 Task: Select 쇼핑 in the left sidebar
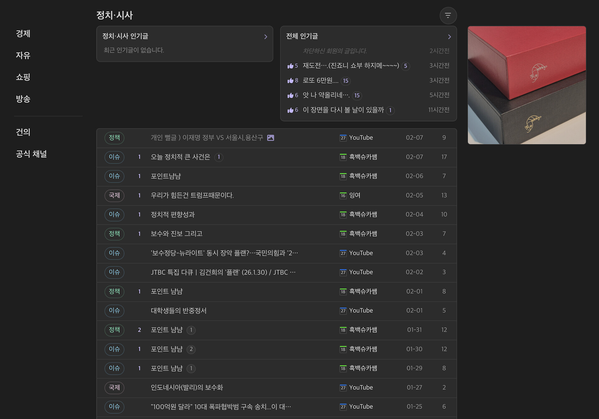click(23, 77)
